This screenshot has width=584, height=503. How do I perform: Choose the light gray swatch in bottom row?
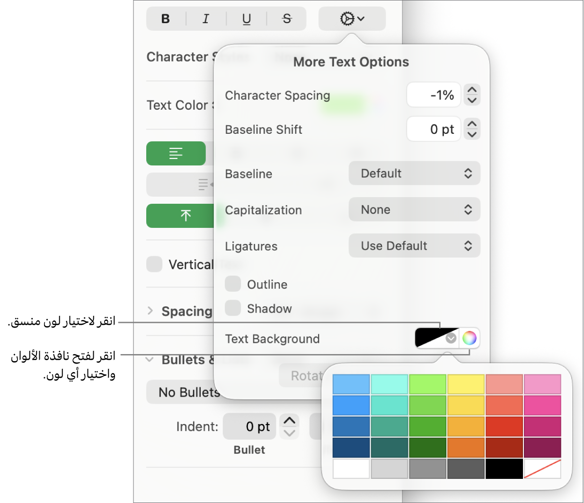point(389,468)
